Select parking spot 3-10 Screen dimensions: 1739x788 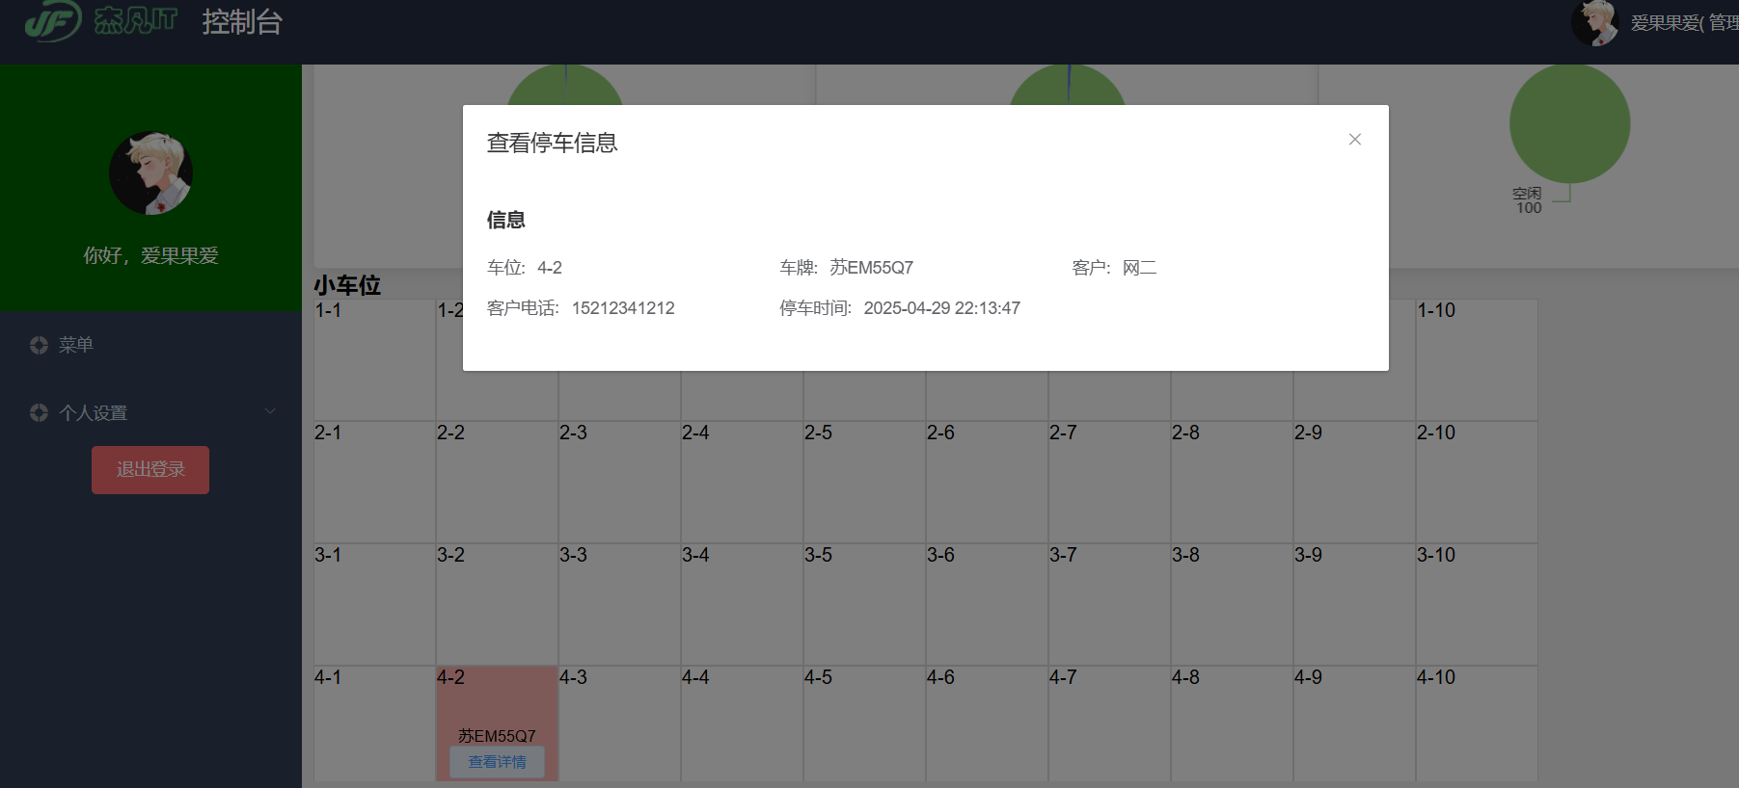(x=1477, y=604)
